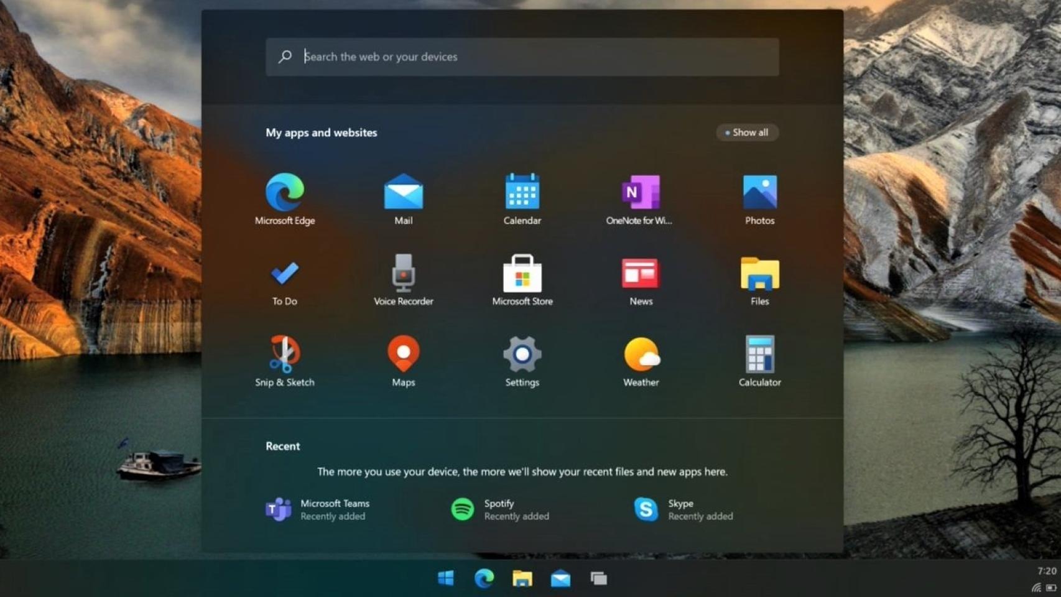This screenshot has height=597, width=1061.
Task: Open recently added Spotify
Action: tap(500, 509)
